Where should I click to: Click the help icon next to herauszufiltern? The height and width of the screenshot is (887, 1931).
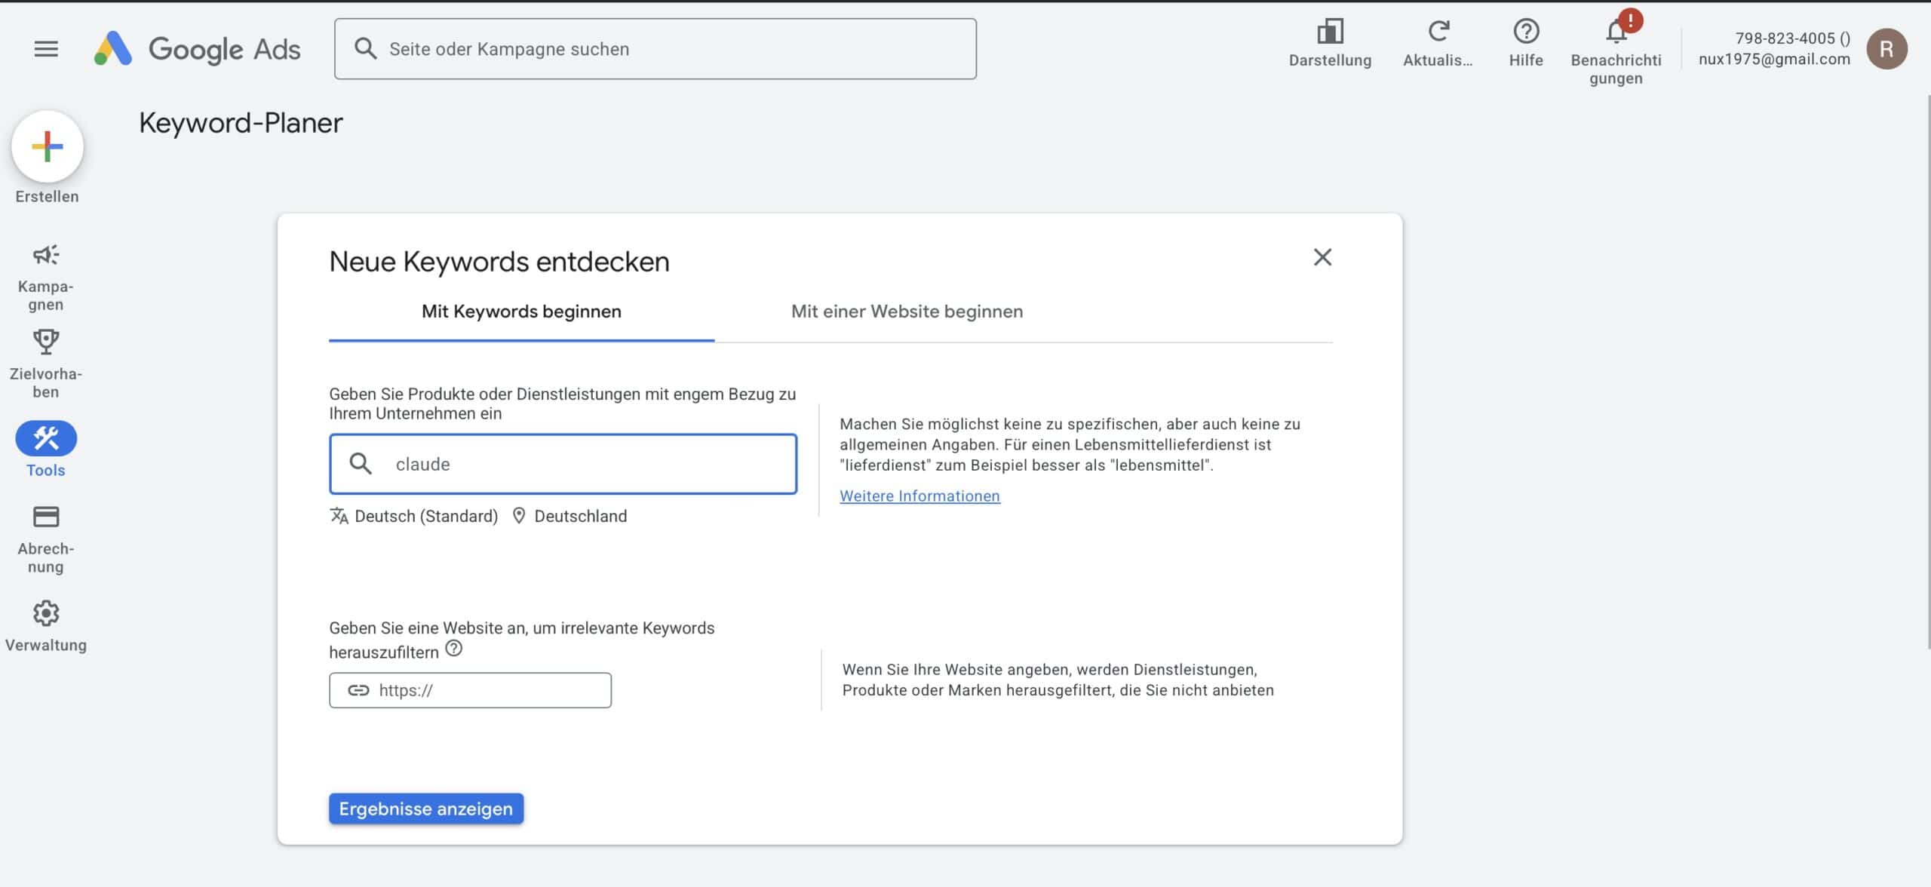(x=453, y=649)
